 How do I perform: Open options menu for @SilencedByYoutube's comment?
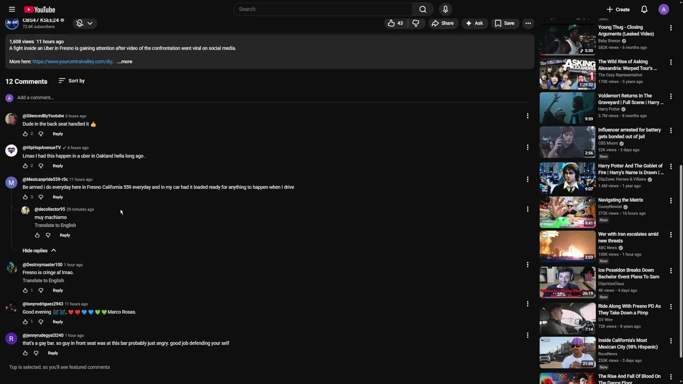coord(527,116)
